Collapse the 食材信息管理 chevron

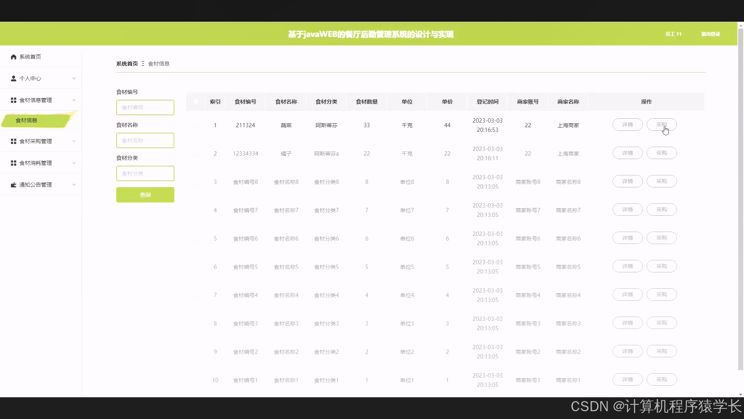pos(74,100)
